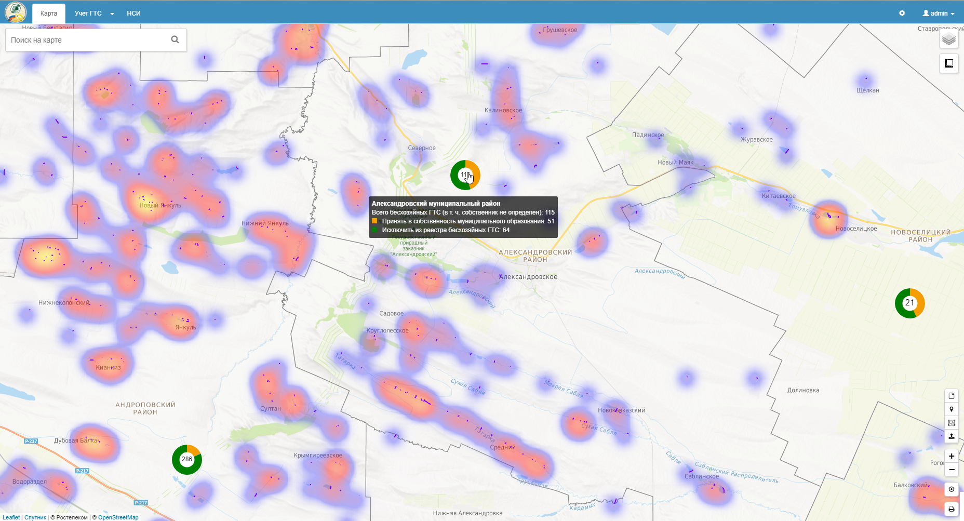Screen dimensions: 964x521
Task: Click the search magnifier icon
Action: pyautogui.click(x=175, y=39)
